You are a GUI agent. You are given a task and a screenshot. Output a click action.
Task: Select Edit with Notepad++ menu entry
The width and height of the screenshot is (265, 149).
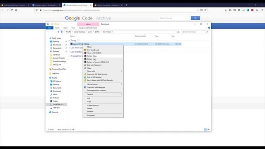click(95, 65)
